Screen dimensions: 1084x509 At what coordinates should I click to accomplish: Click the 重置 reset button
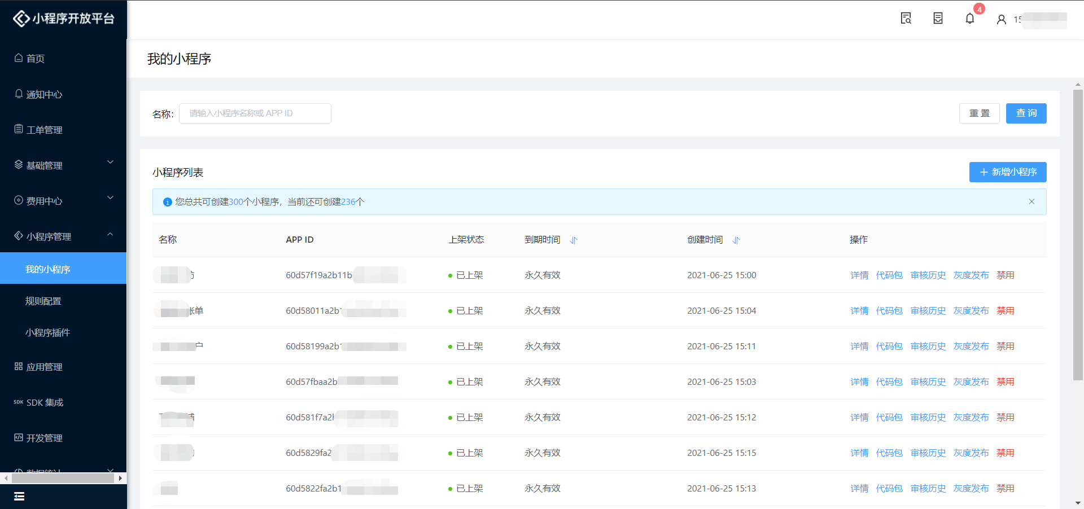coord(979,113)
